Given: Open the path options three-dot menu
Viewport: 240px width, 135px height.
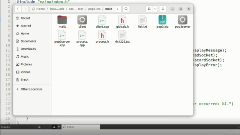Looking at the screenshot, I should point(117,9).
